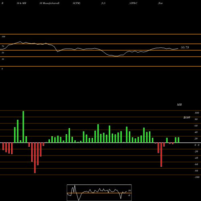The height and width of the screenshot is (201, 201).
Task: Click the MR axis label 80
Action: (x=196, y=119)
